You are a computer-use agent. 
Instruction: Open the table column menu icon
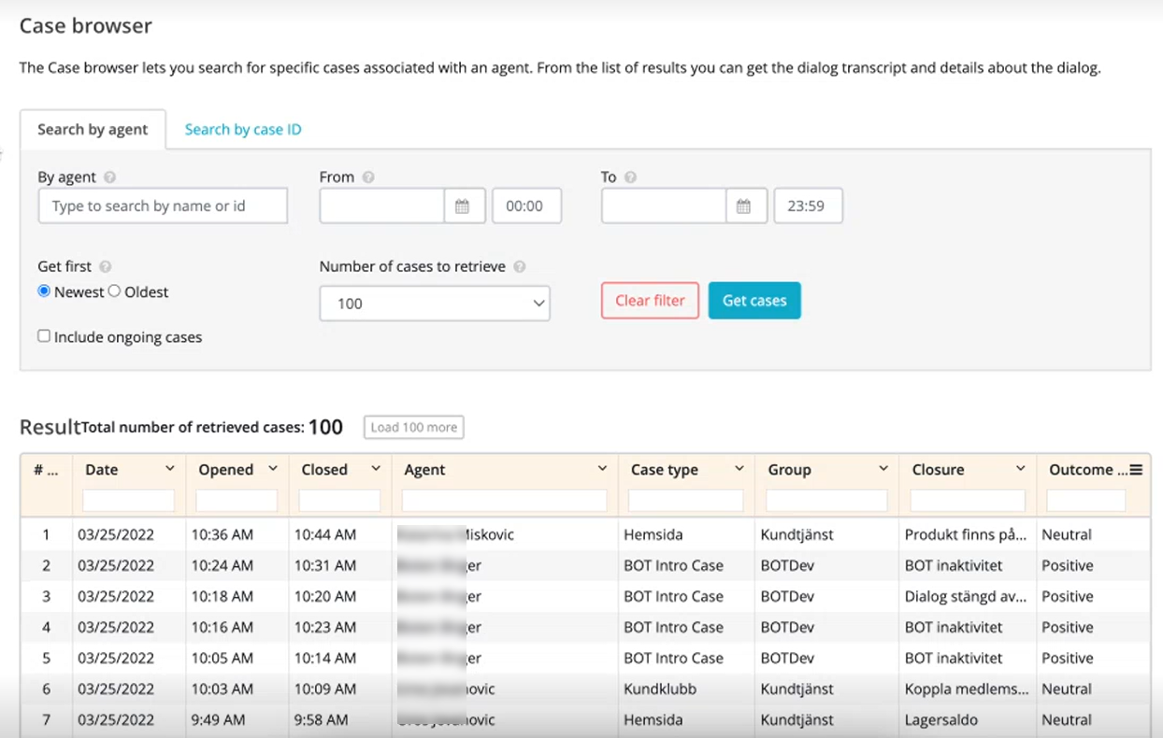[x=1136, y=470]
